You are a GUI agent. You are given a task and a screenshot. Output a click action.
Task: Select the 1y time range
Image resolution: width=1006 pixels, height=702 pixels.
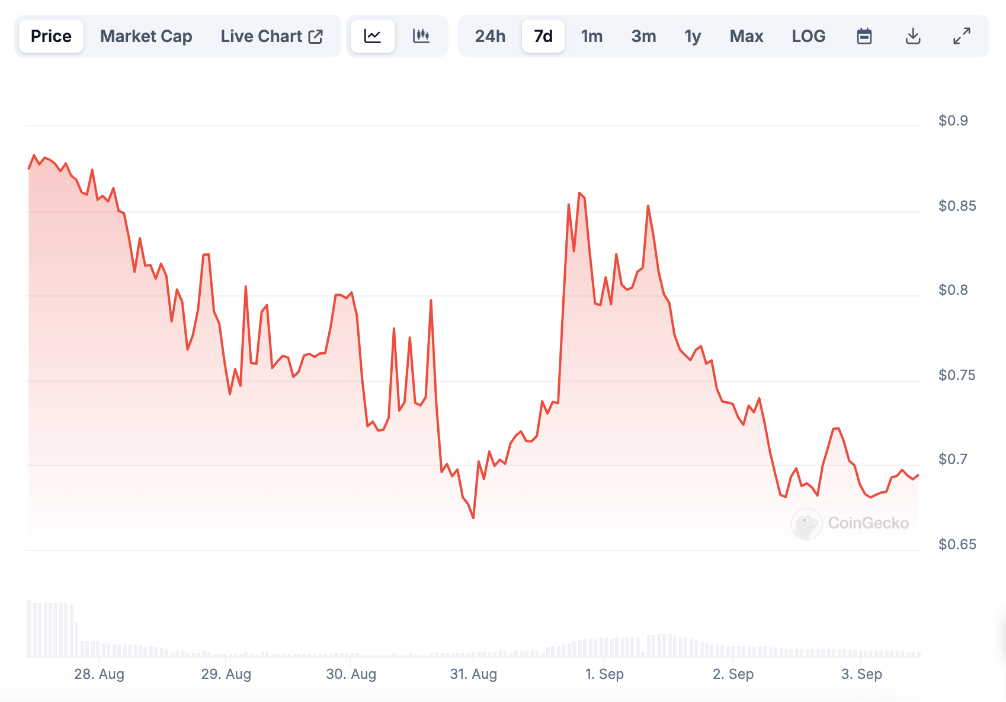[x=693, y=36]
